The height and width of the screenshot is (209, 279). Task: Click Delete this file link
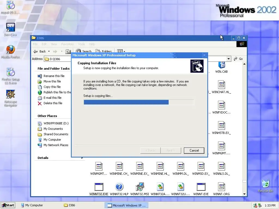53,103
